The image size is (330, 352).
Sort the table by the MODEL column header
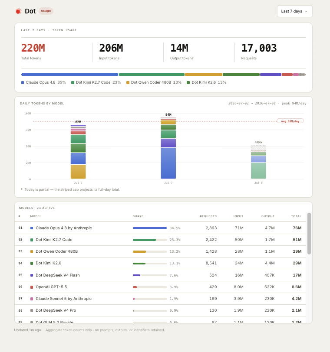[36, 216]
